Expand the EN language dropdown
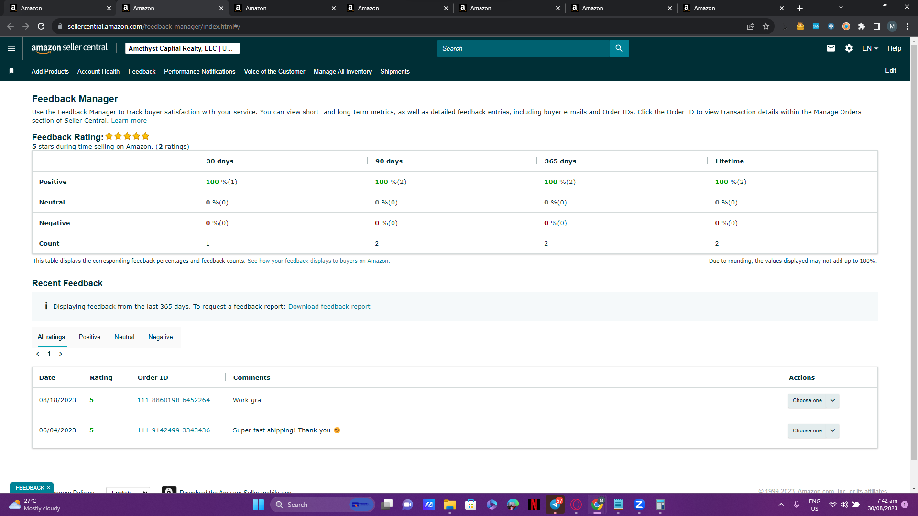This screenshot has height=516, width=918. [870, 48]
